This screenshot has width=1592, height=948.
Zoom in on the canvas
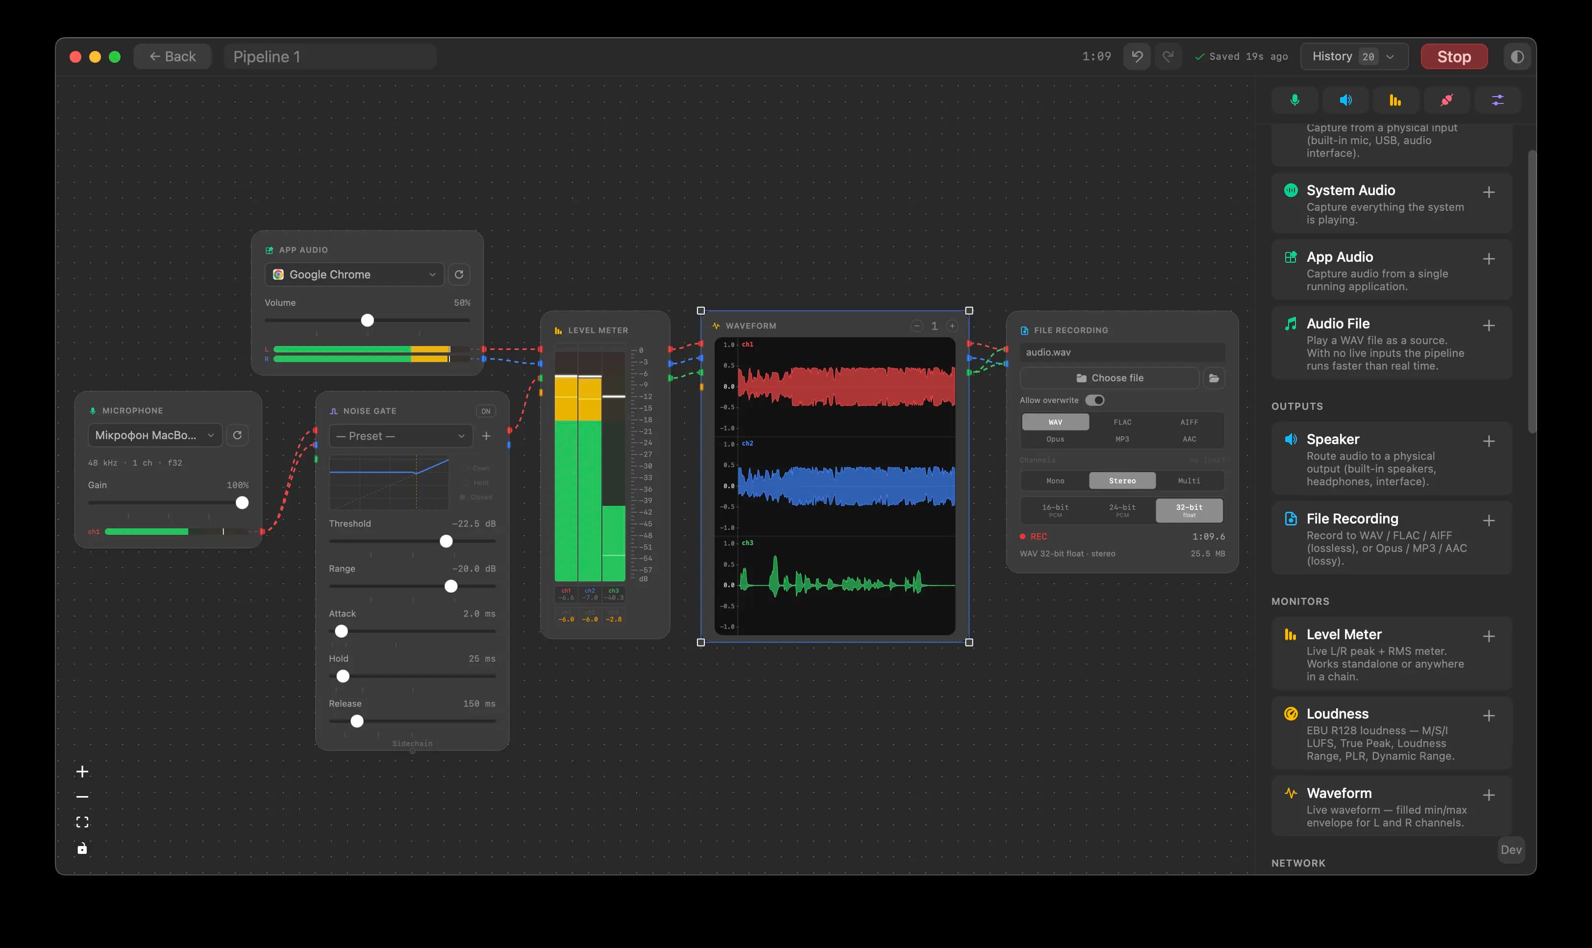click(82, 772)
